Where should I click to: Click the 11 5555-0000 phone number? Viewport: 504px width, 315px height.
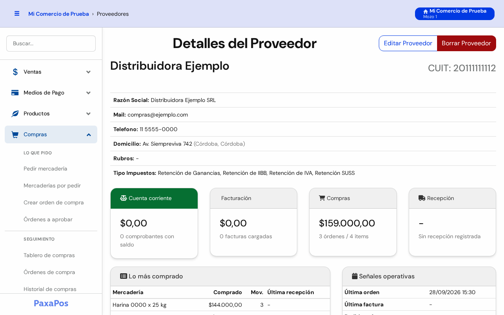[159, 129]
